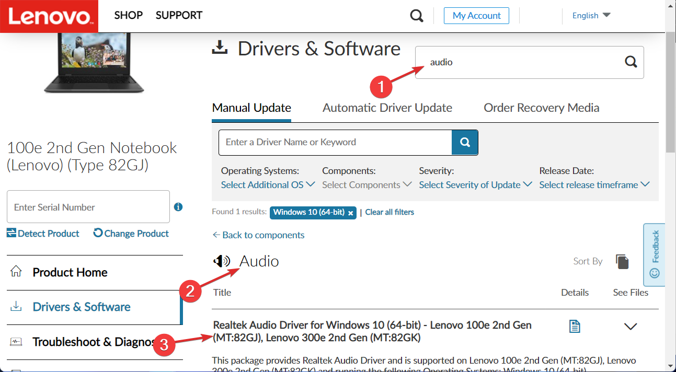Viewport: 676px width, 372px height.
Task: Open the site search magnifier in header
Action: [417, 16]
